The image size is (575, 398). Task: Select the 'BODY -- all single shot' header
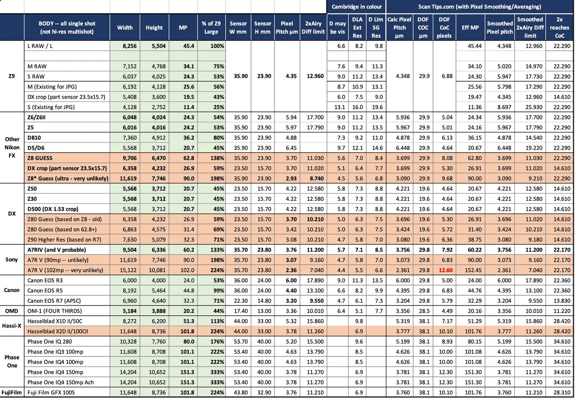67,27
